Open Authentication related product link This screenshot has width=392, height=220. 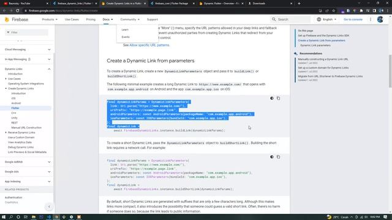(13, 197)
